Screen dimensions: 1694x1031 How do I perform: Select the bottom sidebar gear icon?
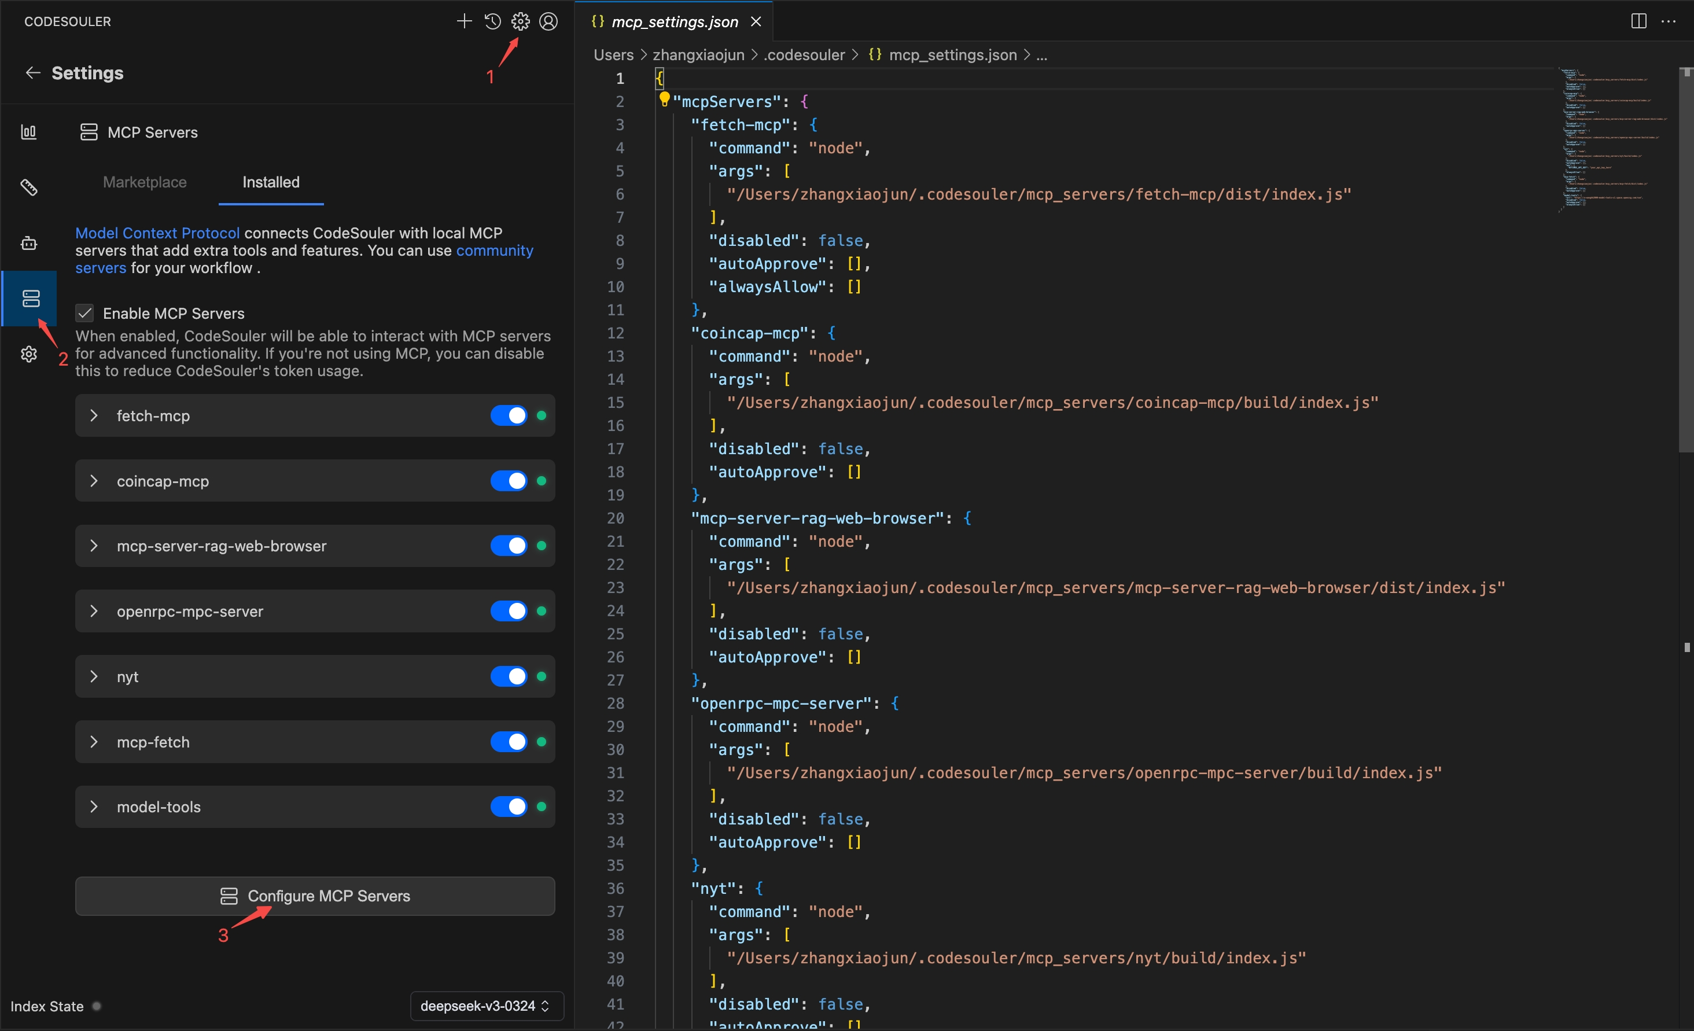tap(29, 354)
